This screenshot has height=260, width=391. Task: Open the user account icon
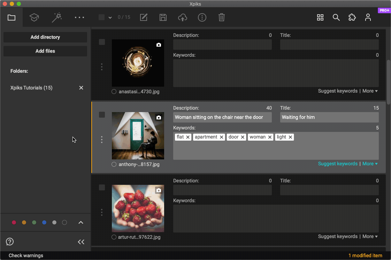(x=368, y=17)
